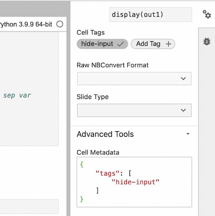This screenshot has width=215, height=216.
Task: Open the Slide Type dropdown
Action: tap(134, 110)
